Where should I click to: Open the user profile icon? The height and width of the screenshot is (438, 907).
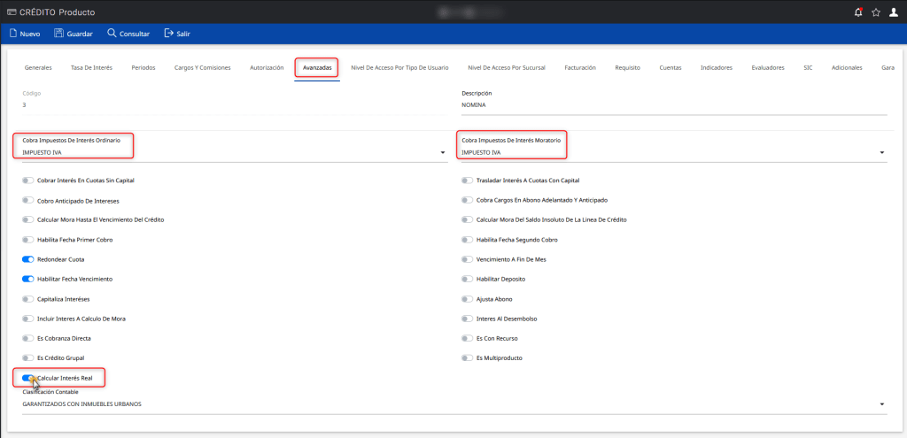894,12
